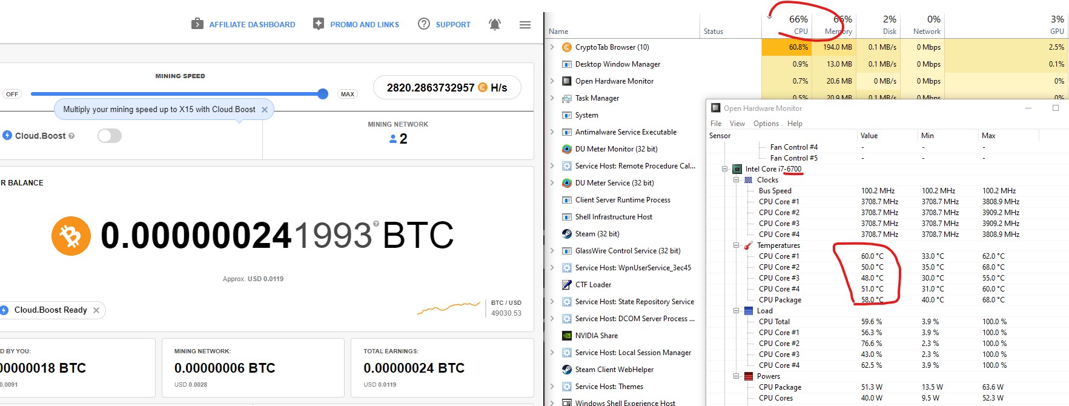Click the BTC/USD price chart
This screenshot has width=1069, height=406.
[448, 308]
